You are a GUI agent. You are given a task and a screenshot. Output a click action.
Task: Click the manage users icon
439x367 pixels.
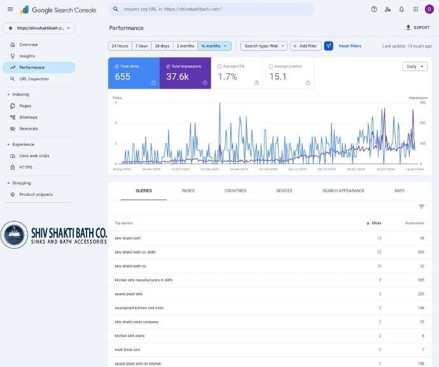[387, 10]
